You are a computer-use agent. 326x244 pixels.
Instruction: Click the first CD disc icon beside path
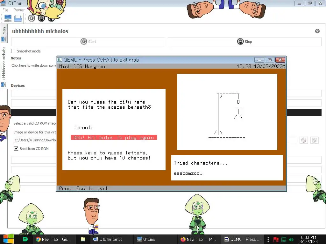[303, 140]
